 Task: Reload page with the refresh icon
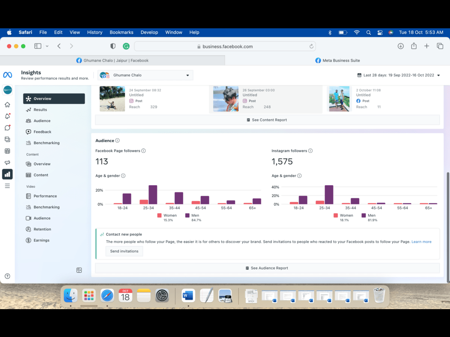(311, 46)
